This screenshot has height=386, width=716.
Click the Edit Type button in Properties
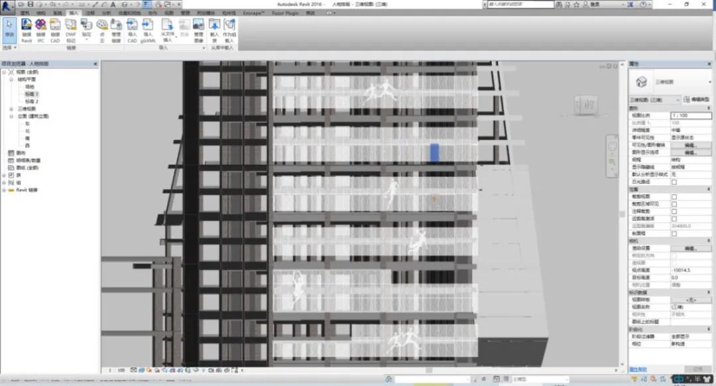[x=697, y=99]
